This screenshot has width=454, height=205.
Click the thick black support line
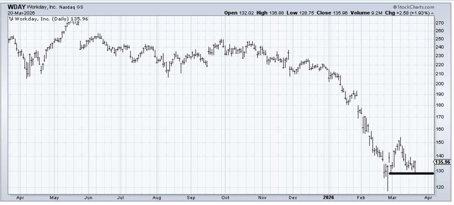[x=411, y=173]
